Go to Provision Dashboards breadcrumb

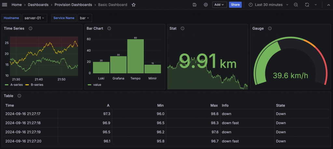pyautogui.click(x=73, y=5)
